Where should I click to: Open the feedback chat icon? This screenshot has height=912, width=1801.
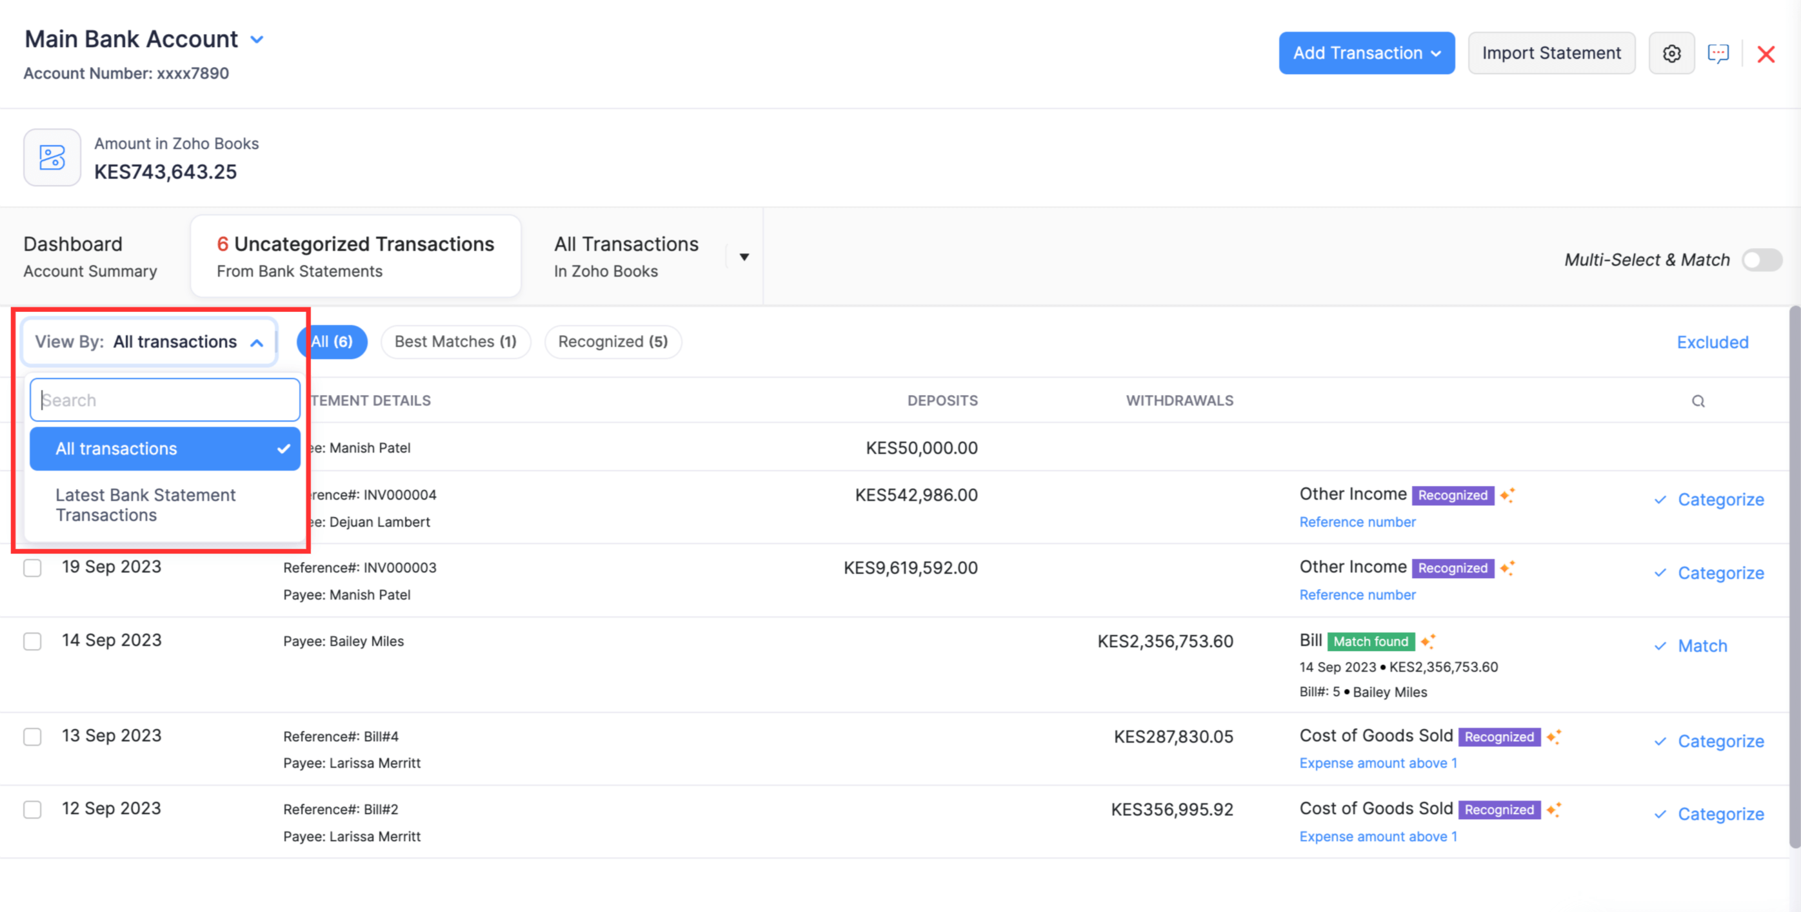1719,53
